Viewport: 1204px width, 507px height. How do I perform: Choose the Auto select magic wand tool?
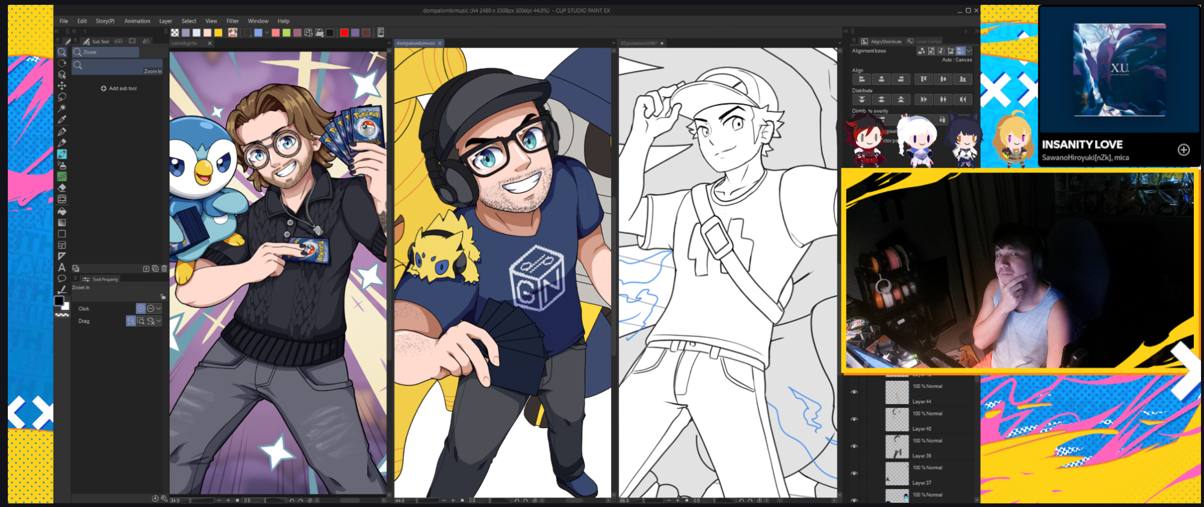[62, 108]
